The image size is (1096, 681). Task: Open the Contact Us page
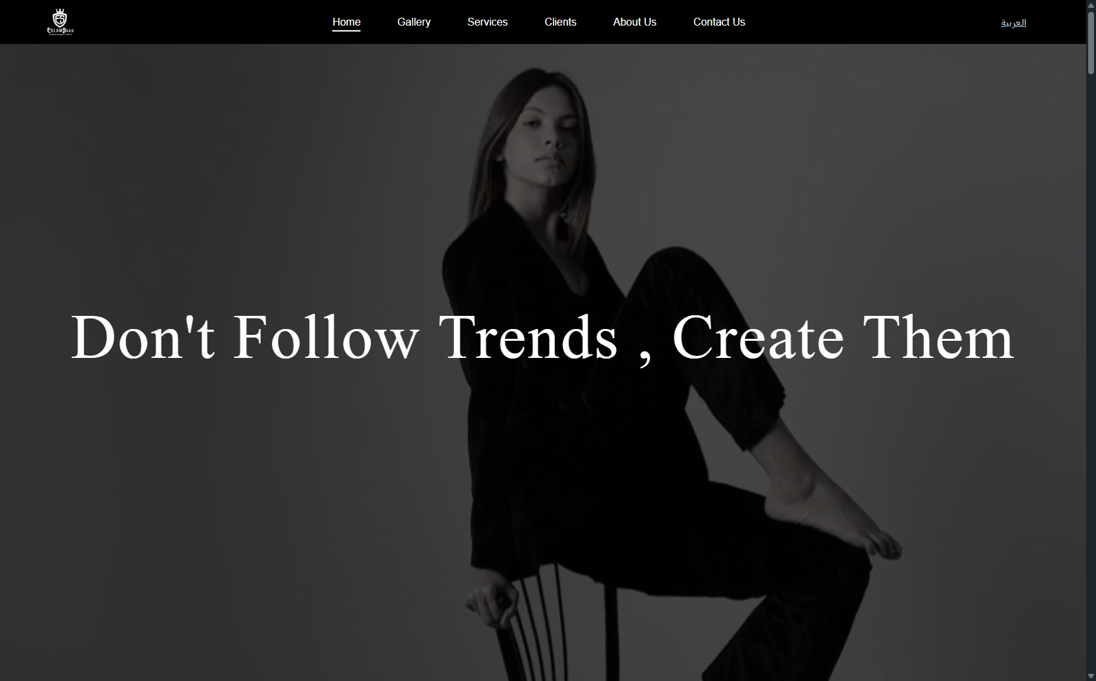pyautogui.click(x=719, y=22)
